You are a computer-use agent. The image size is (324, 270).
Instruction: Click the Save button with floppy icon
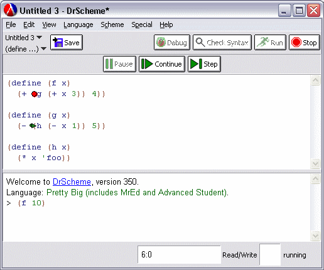click(x=67, y=43)
